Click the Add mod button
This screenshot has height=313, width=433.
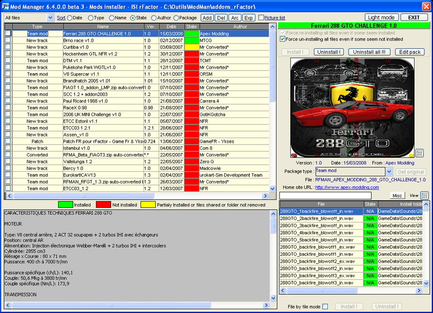207,18
